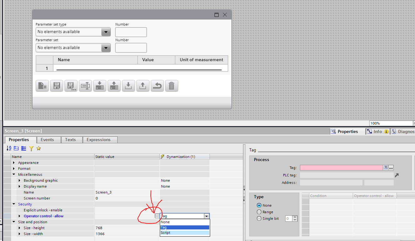Select the None type radio button
Viewport: 415px width, 241px height.
click(259, 205)
